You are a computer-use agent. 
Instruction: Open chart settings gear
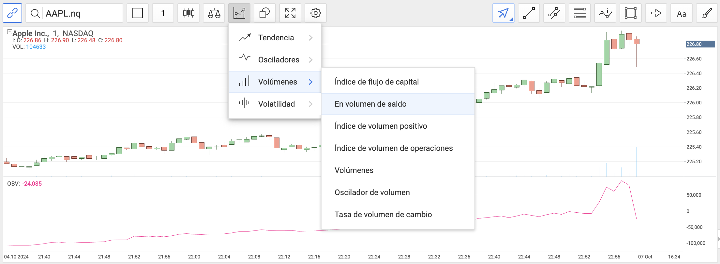coord(316,13)
